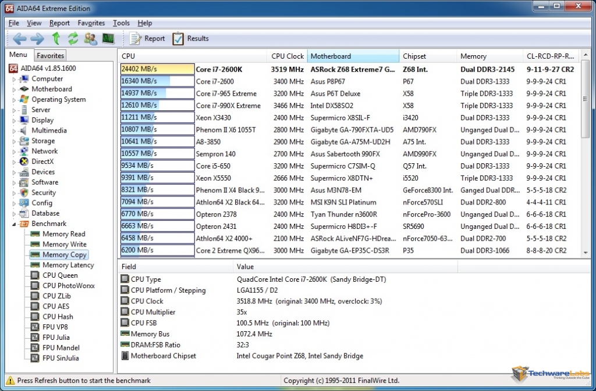The image size is (596, 391).
Task: Select the Memory Latency benchmark icon
Action: [x=35, y=265]
